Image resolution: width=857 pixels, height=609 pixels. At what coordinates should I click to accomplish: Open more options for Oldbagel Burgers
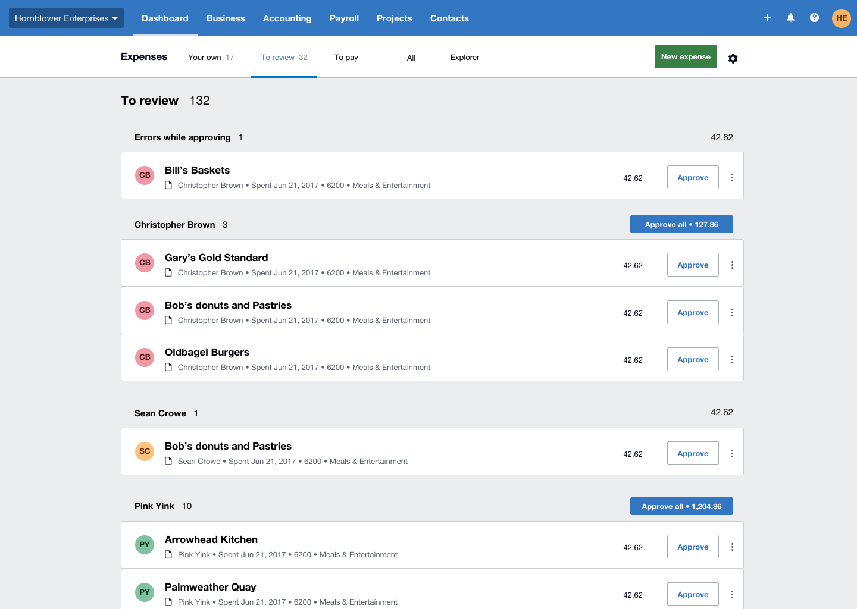pyautogui.click(x=732, y=360)
